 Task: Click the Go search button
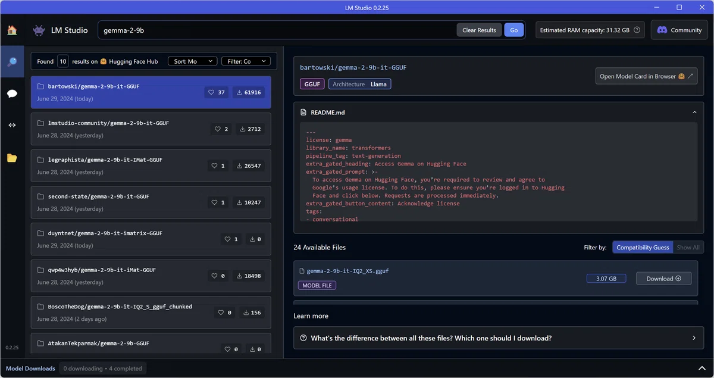pyautogui.click(x=513, y=30)
